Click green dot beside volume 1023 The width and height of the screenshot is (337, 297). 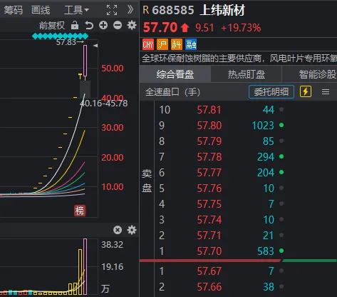coord(281,125)
